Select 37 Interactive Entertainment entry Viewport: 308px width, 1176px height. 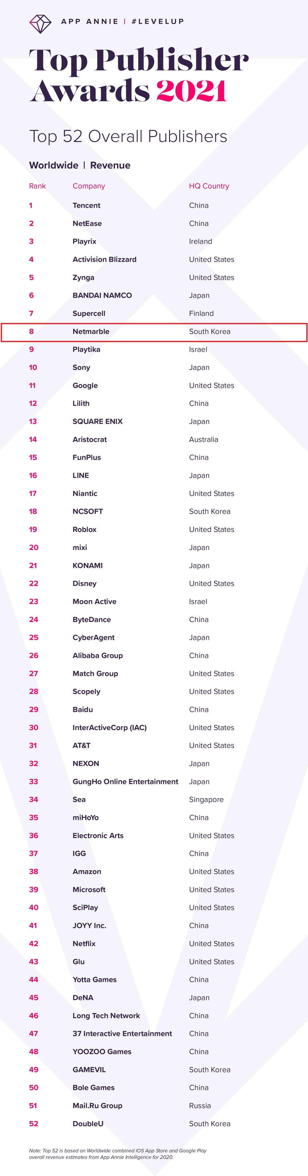(122, 1033)
